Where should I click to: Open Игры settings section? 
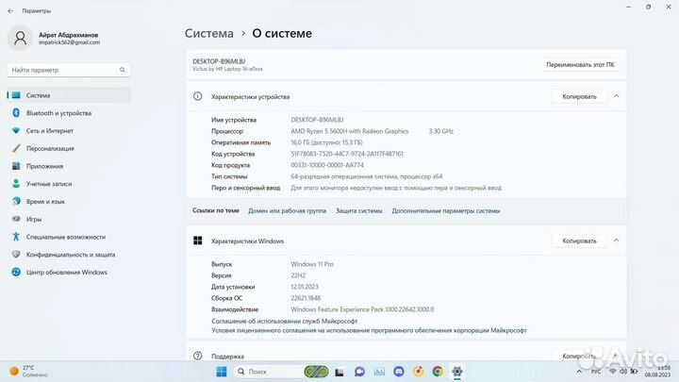pyautogui.click(x=69, y=220)
